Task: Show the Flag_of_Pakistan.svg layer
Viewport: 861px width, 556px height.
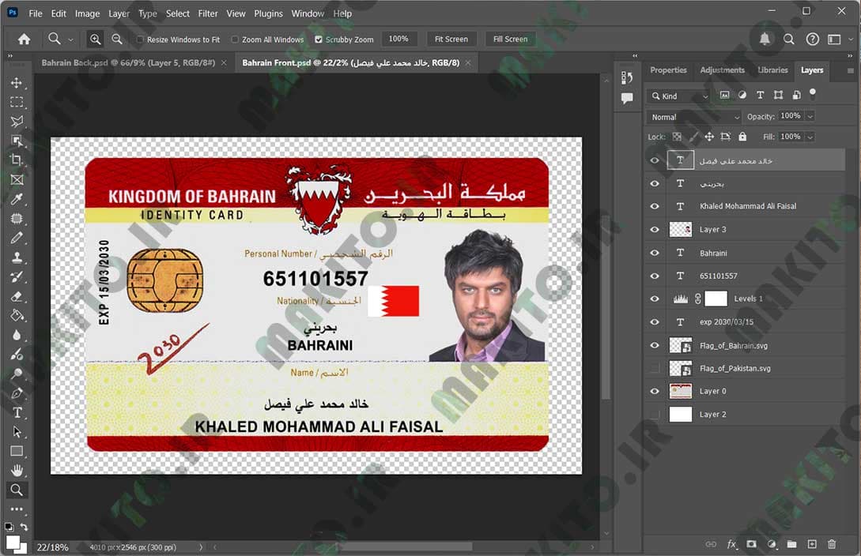Action: pyautogui.click(x=655, y=369)
